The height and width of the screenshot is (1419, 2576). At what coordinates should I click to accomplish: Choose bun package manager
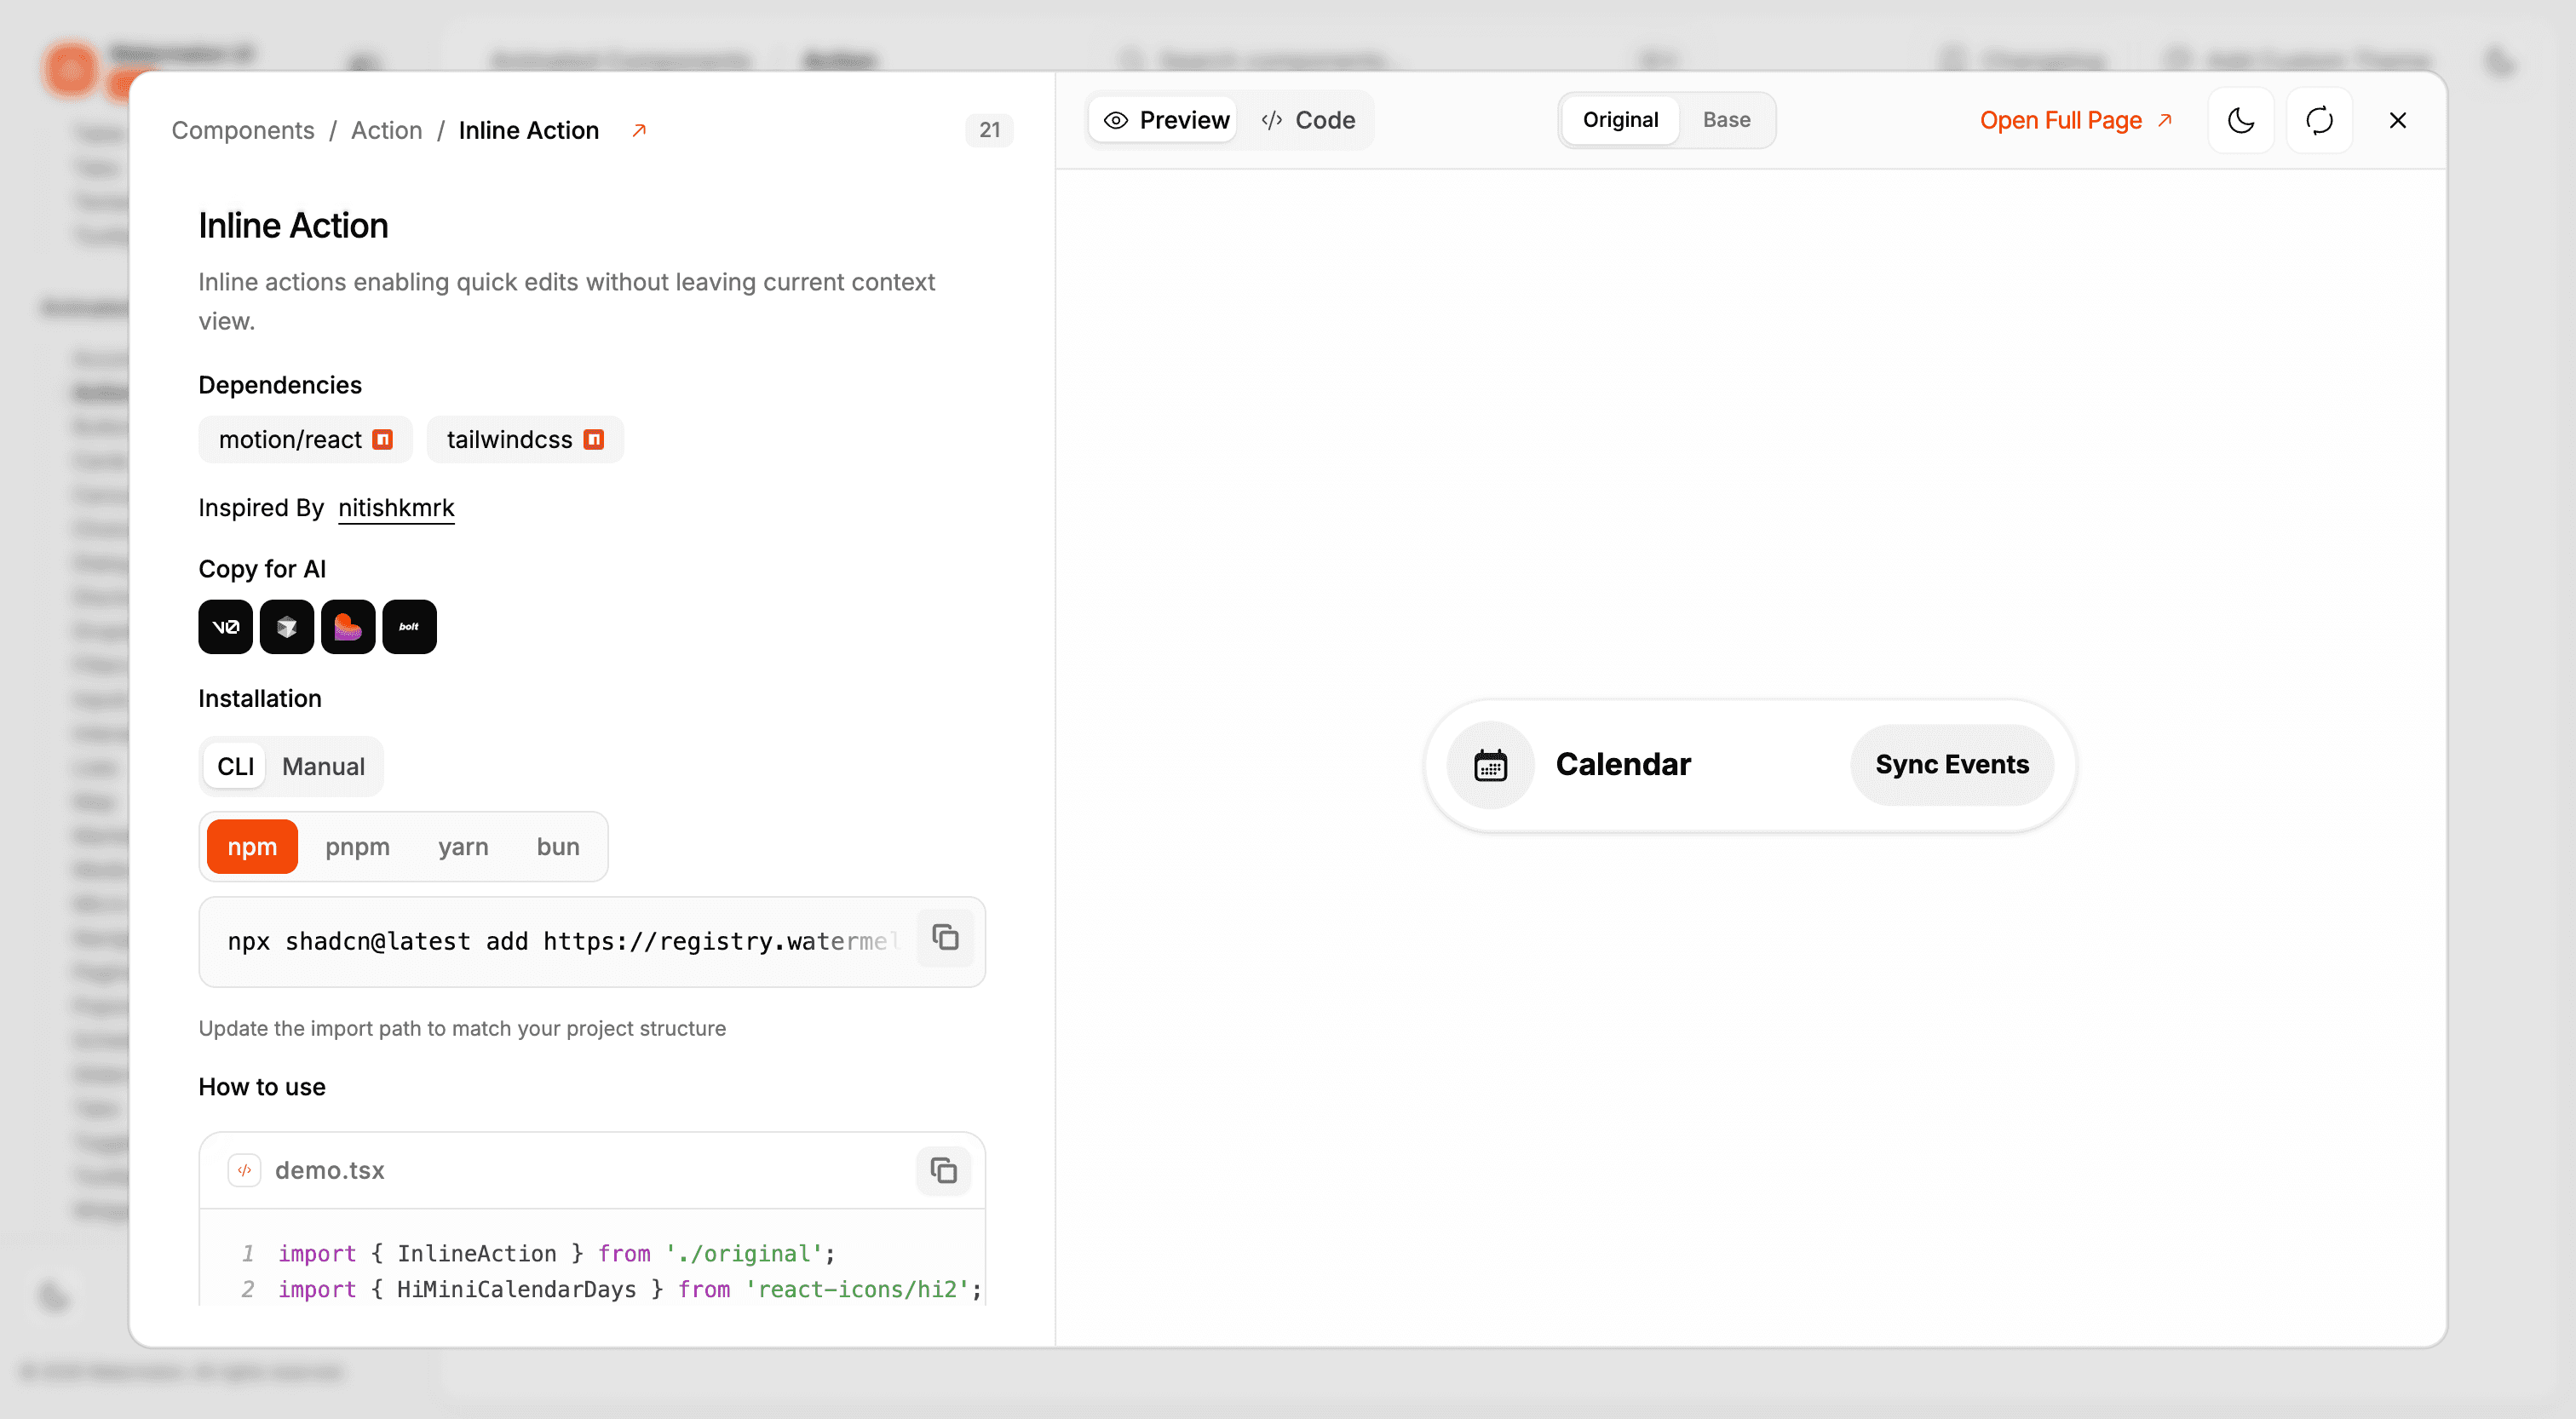point(558,847)
